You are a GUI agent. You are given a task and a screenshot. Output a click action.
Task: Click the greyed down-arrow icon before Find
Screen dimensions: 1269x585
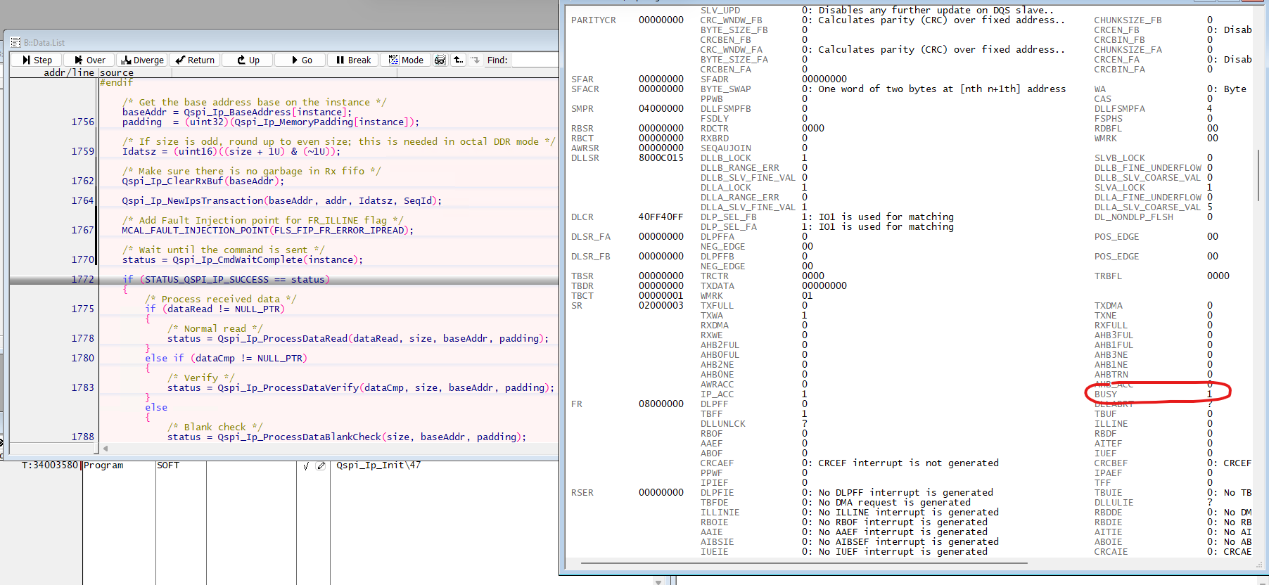475,60
